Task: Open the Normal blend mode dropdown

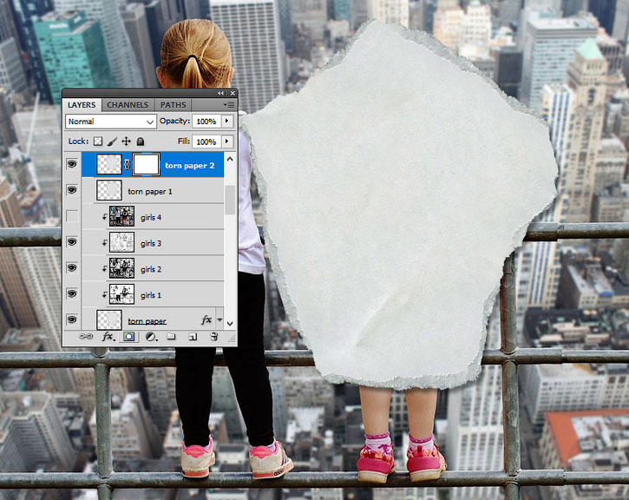Action: 111,122
